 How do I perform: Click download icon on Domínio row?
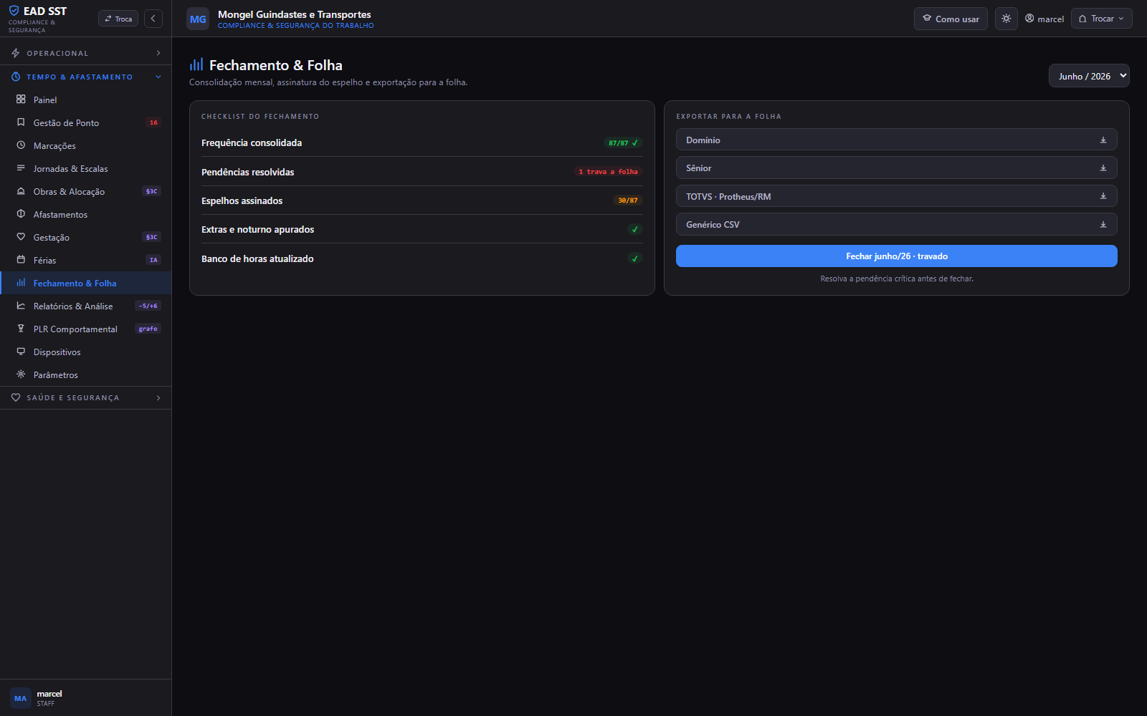[1103, 140]
